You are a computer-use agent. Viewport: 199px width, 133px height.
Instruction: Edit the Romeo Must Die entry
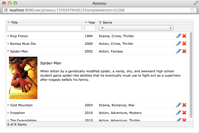pyautogui.click(x=178, y=44)
